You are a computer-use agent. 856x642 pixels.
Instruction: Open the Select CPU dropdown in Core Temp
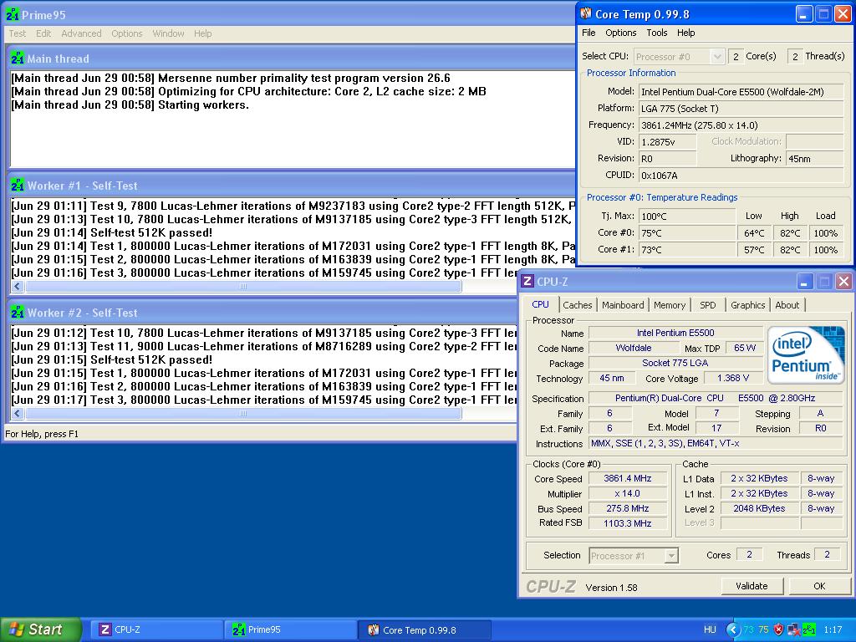tap(716, 57)
